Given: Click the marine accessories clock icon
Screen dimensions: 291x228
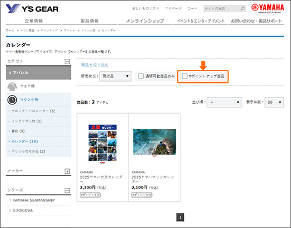Looking at the screenshot, I should point(12,100).
